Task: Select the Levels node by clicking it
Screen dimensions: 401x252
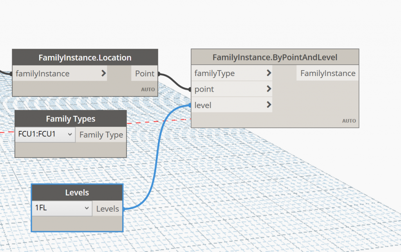Action: [77, 192]
